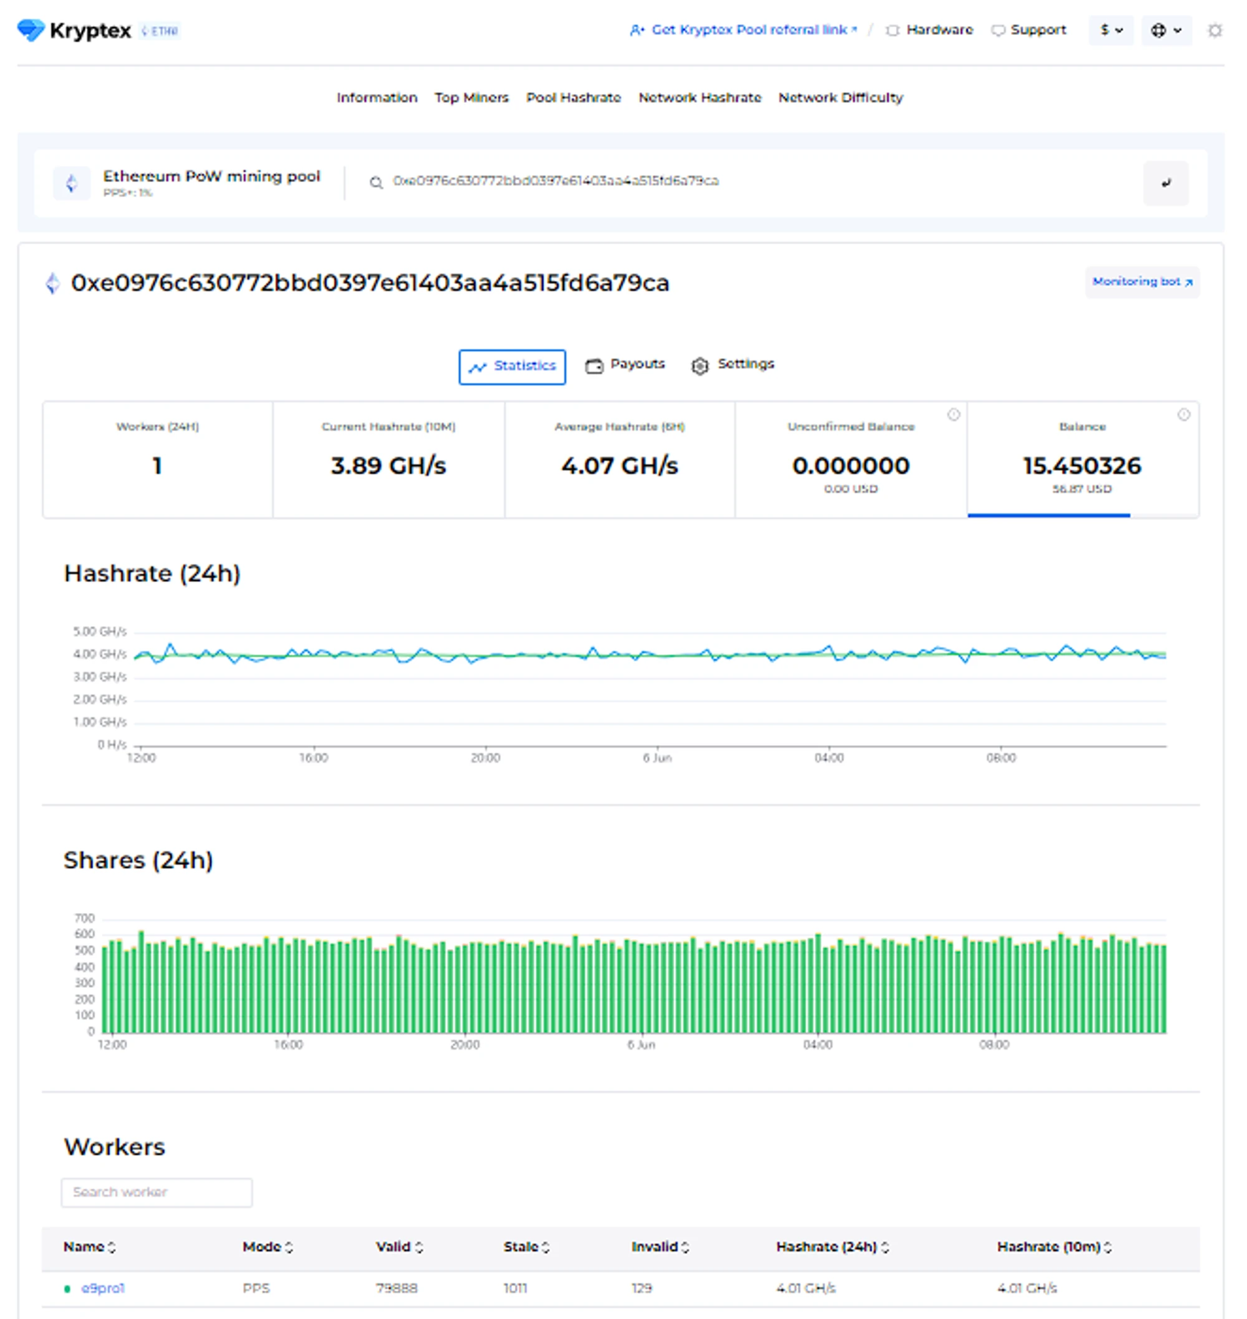Image resolution: width=1247 pixels, height=1319 pixels.
Task: Open the dollar currency dropdown
Action: (x=1110, y=30)
